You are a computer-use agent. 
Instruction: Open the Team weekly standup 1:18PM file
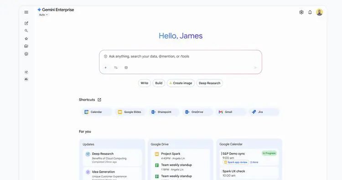pos(181,167)
